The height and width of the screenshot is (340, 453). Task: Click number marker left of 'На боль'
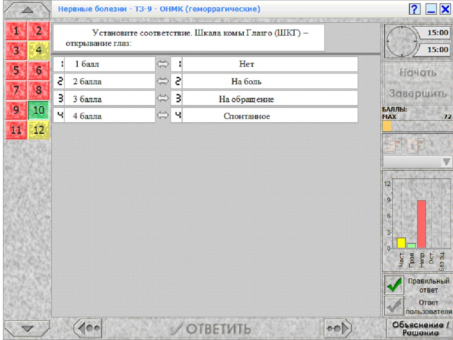176,81
